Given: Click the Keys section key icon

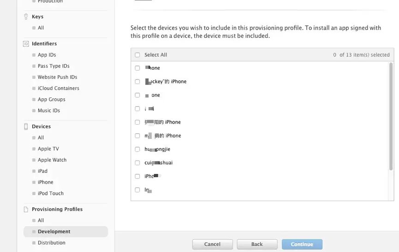Looking at the screenshot, I should coord(26,17).
